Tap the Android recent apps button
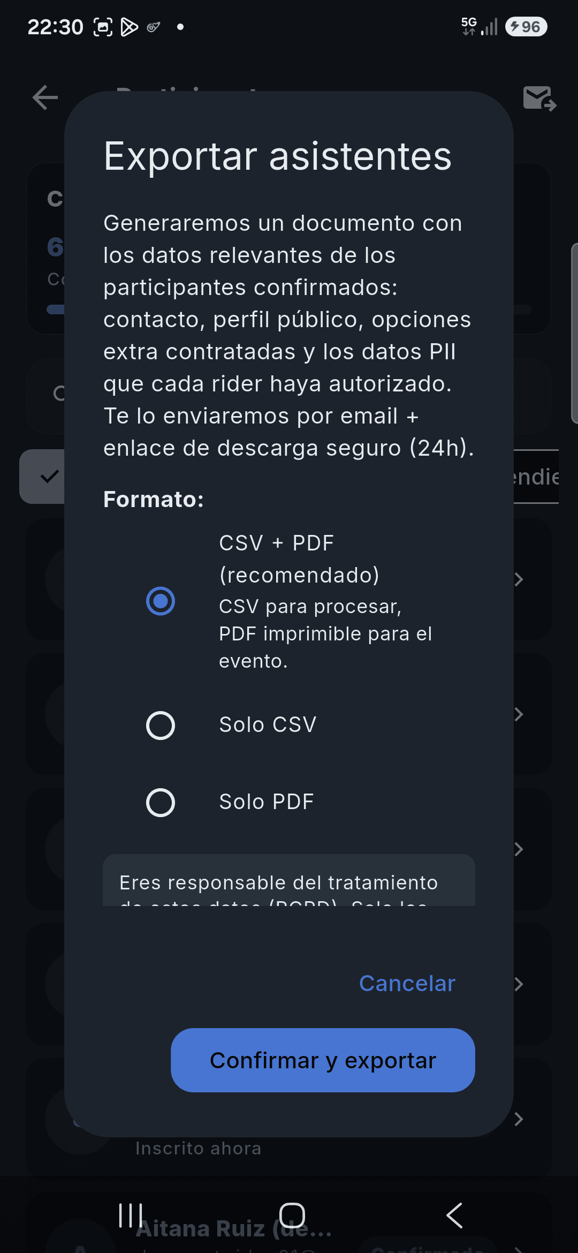 click(x=131, y=1216)
